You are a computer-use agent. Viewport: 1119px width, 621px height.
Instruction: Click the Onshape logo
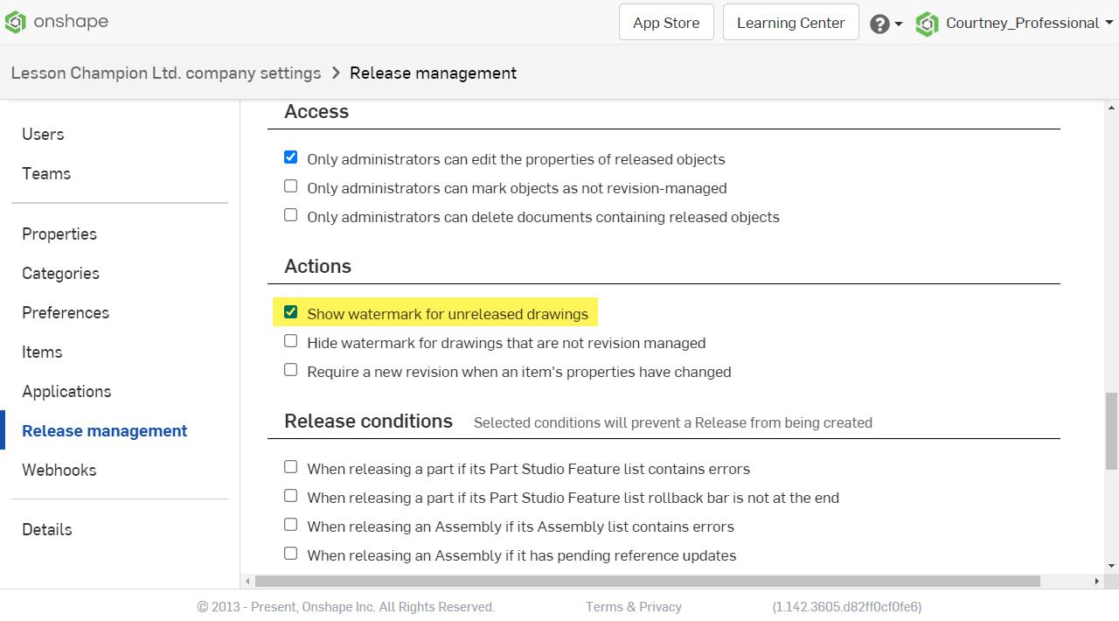(x=15, y=22)
